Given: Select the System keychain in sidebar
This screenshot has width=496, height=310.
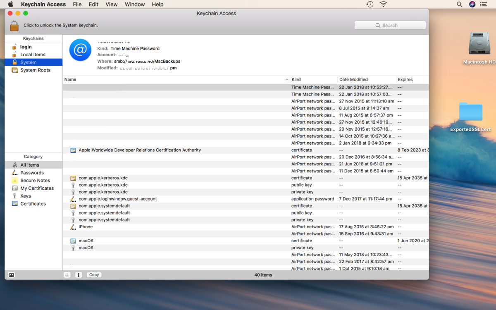Looking at the screenshot, I should tap(33, 62).
